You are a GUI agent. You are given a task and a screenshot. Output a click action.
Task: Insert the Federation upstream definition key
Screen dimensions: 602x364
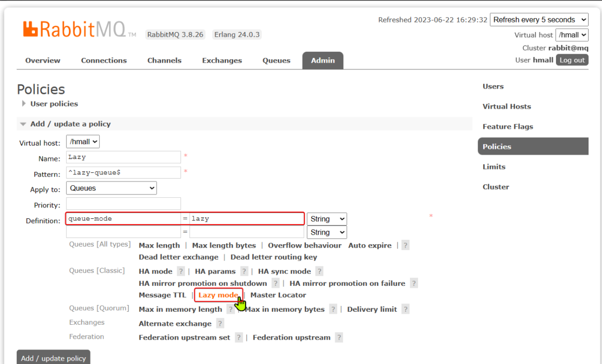[x=292, y=337]
